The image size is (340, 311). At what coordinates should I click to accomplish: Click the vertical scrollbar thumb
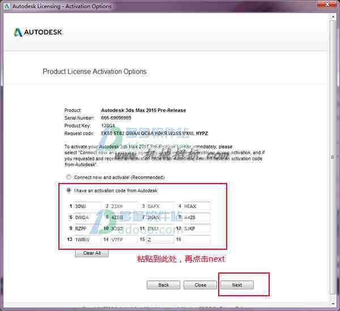click(x=333, y=157)
